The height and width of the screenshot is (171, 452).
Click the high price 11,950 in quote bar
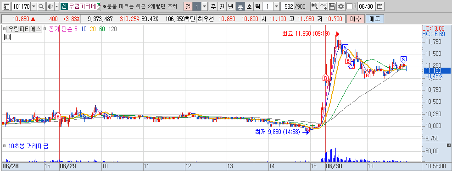click(307, 19)
